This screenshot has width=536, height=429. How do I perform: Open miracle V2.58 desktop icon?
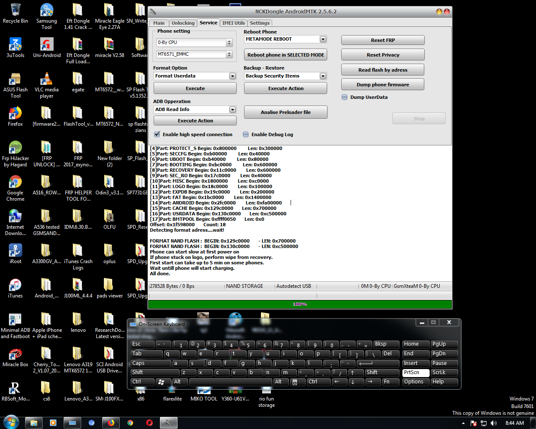pos(109,48)
